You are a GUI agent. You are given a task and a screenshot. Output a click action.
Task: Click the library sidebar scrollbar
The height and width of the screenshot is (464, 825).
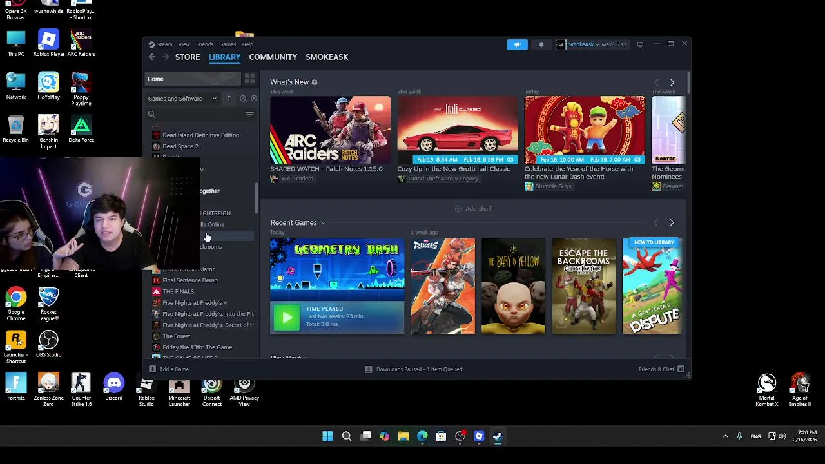click(257, 198)
